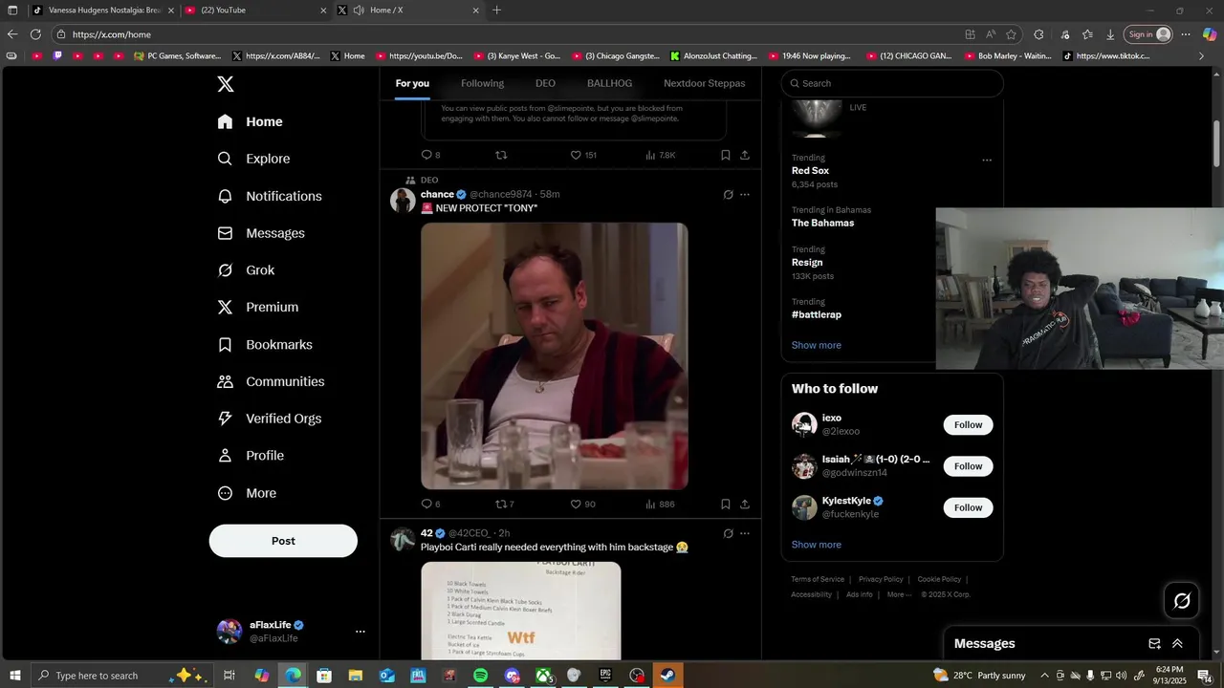
Task: Share the post with 7.8K views
Action: [745, 155]
